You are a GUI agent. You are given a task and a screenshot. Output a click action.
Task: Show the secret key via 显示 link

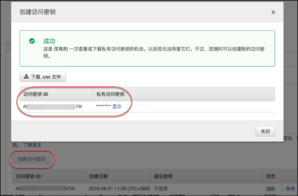[x=117, y=106]
